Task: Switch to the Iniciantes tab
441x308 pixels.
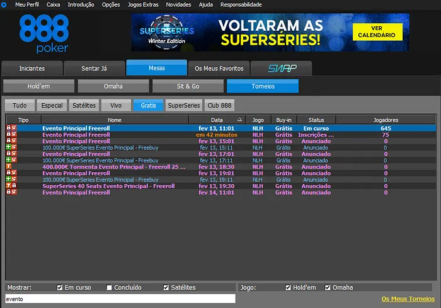Action: point(32,69)
